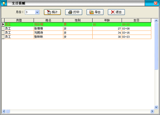Click inside the month value field
The width and height of the screenshot is (160, 115).
tap(30, 12)
